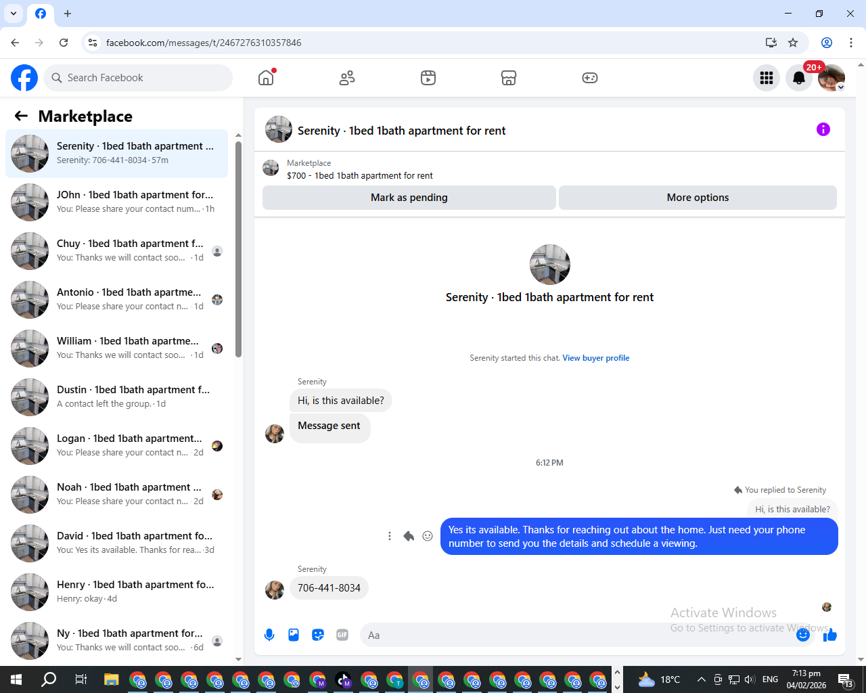Open Chrome profile icon
This screenshot has height=693, width=866.
[827, 43]
